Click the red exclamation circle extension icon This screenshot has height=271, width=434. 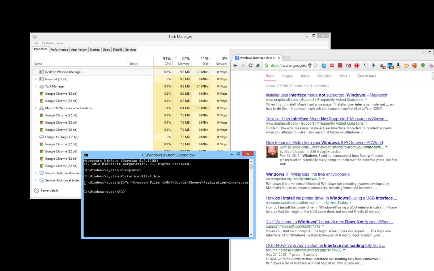coord(357,66)
